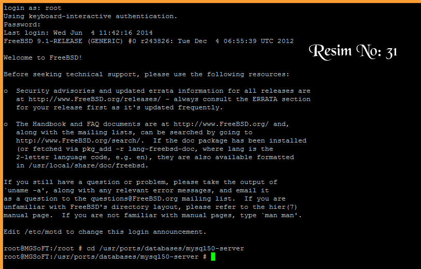This screenshot has height=269, width=421.
Task: Click the green terminal cursor block
Action: [x=213, y=257]
